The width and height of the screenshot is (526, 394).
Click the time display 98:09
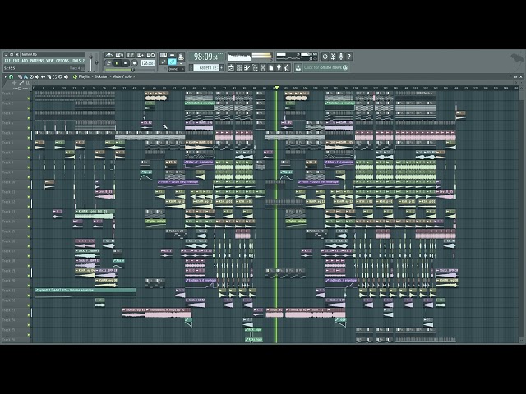tap(205, 57)
